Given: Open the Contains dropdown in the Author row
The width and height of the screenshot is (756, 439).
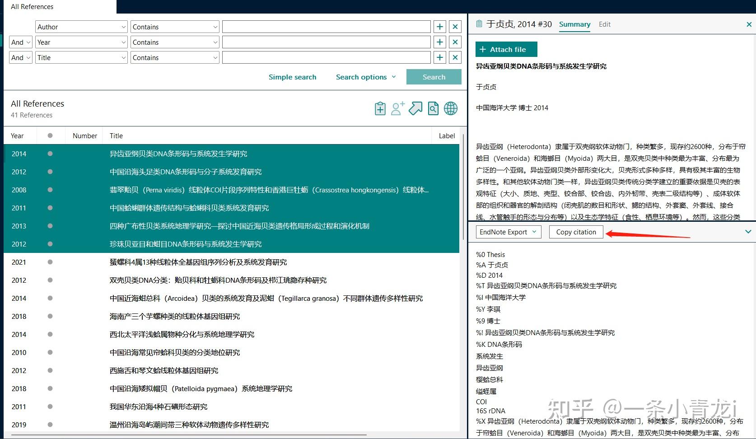Looking at the screenshot, I should [x=175, y=27].
